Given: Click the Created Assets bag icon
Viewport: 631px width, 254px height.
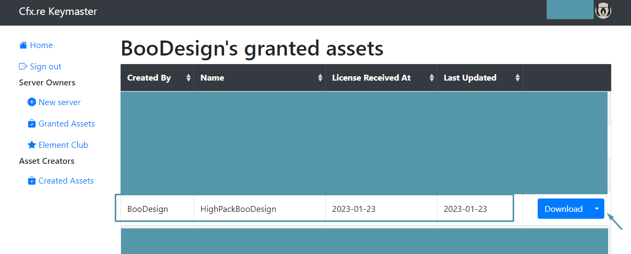Looking at the screenshot, I should tap(31, 181).
